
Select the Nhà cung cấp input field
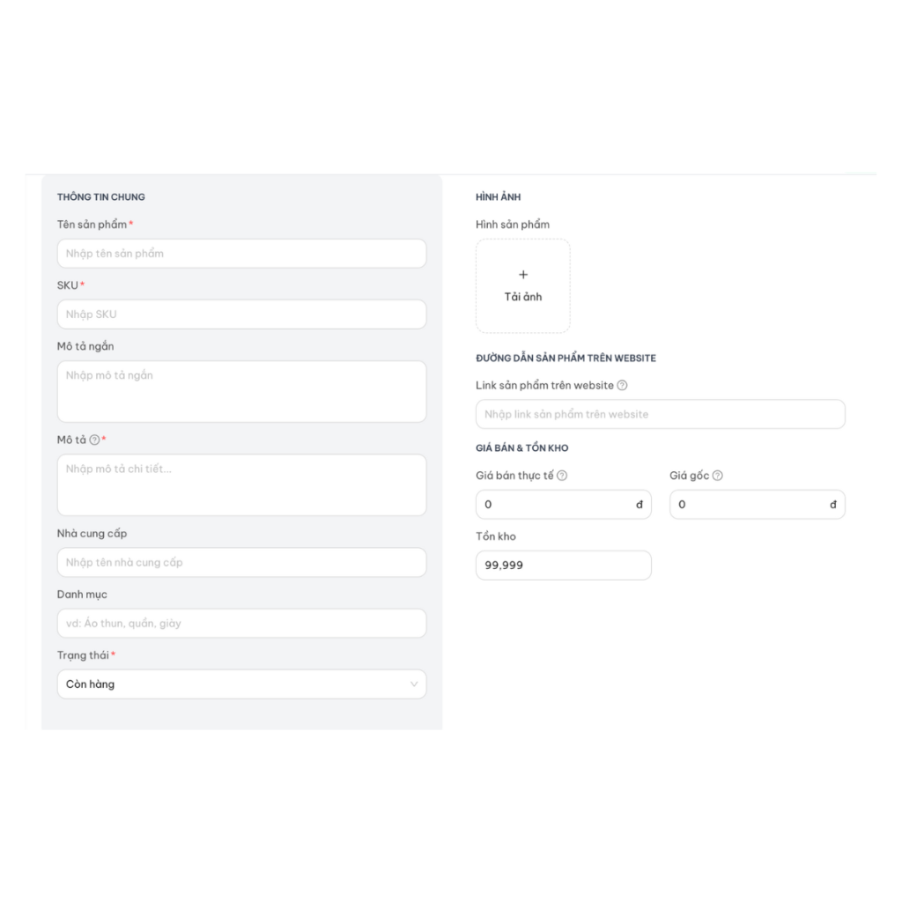(241, 563)
